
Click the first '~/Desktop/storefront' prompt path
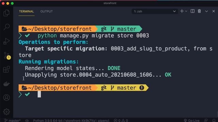[x=60, y=29]
